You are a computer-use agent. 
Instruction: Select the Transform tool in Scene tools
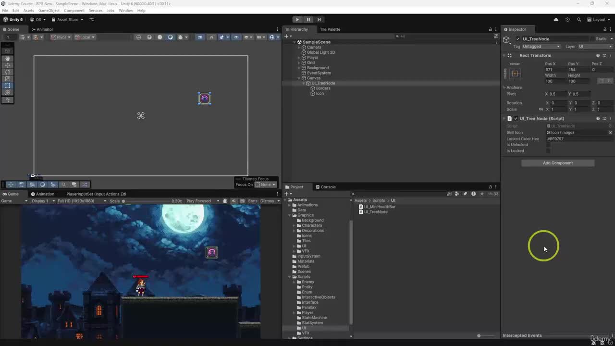8,92
